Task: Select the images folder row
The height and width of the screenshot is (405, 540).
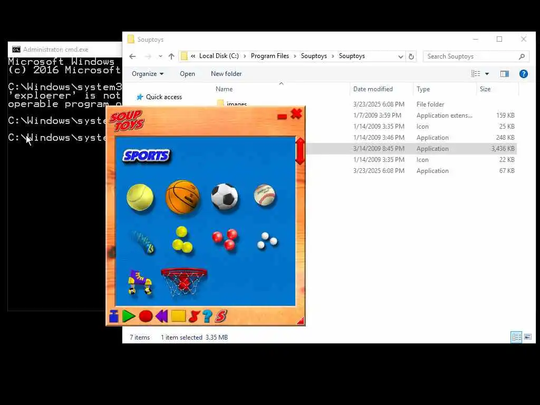Action: coord(366,104)
